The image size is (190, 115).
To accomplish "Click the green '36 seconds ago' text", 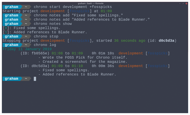I will (x=130, y=41).
